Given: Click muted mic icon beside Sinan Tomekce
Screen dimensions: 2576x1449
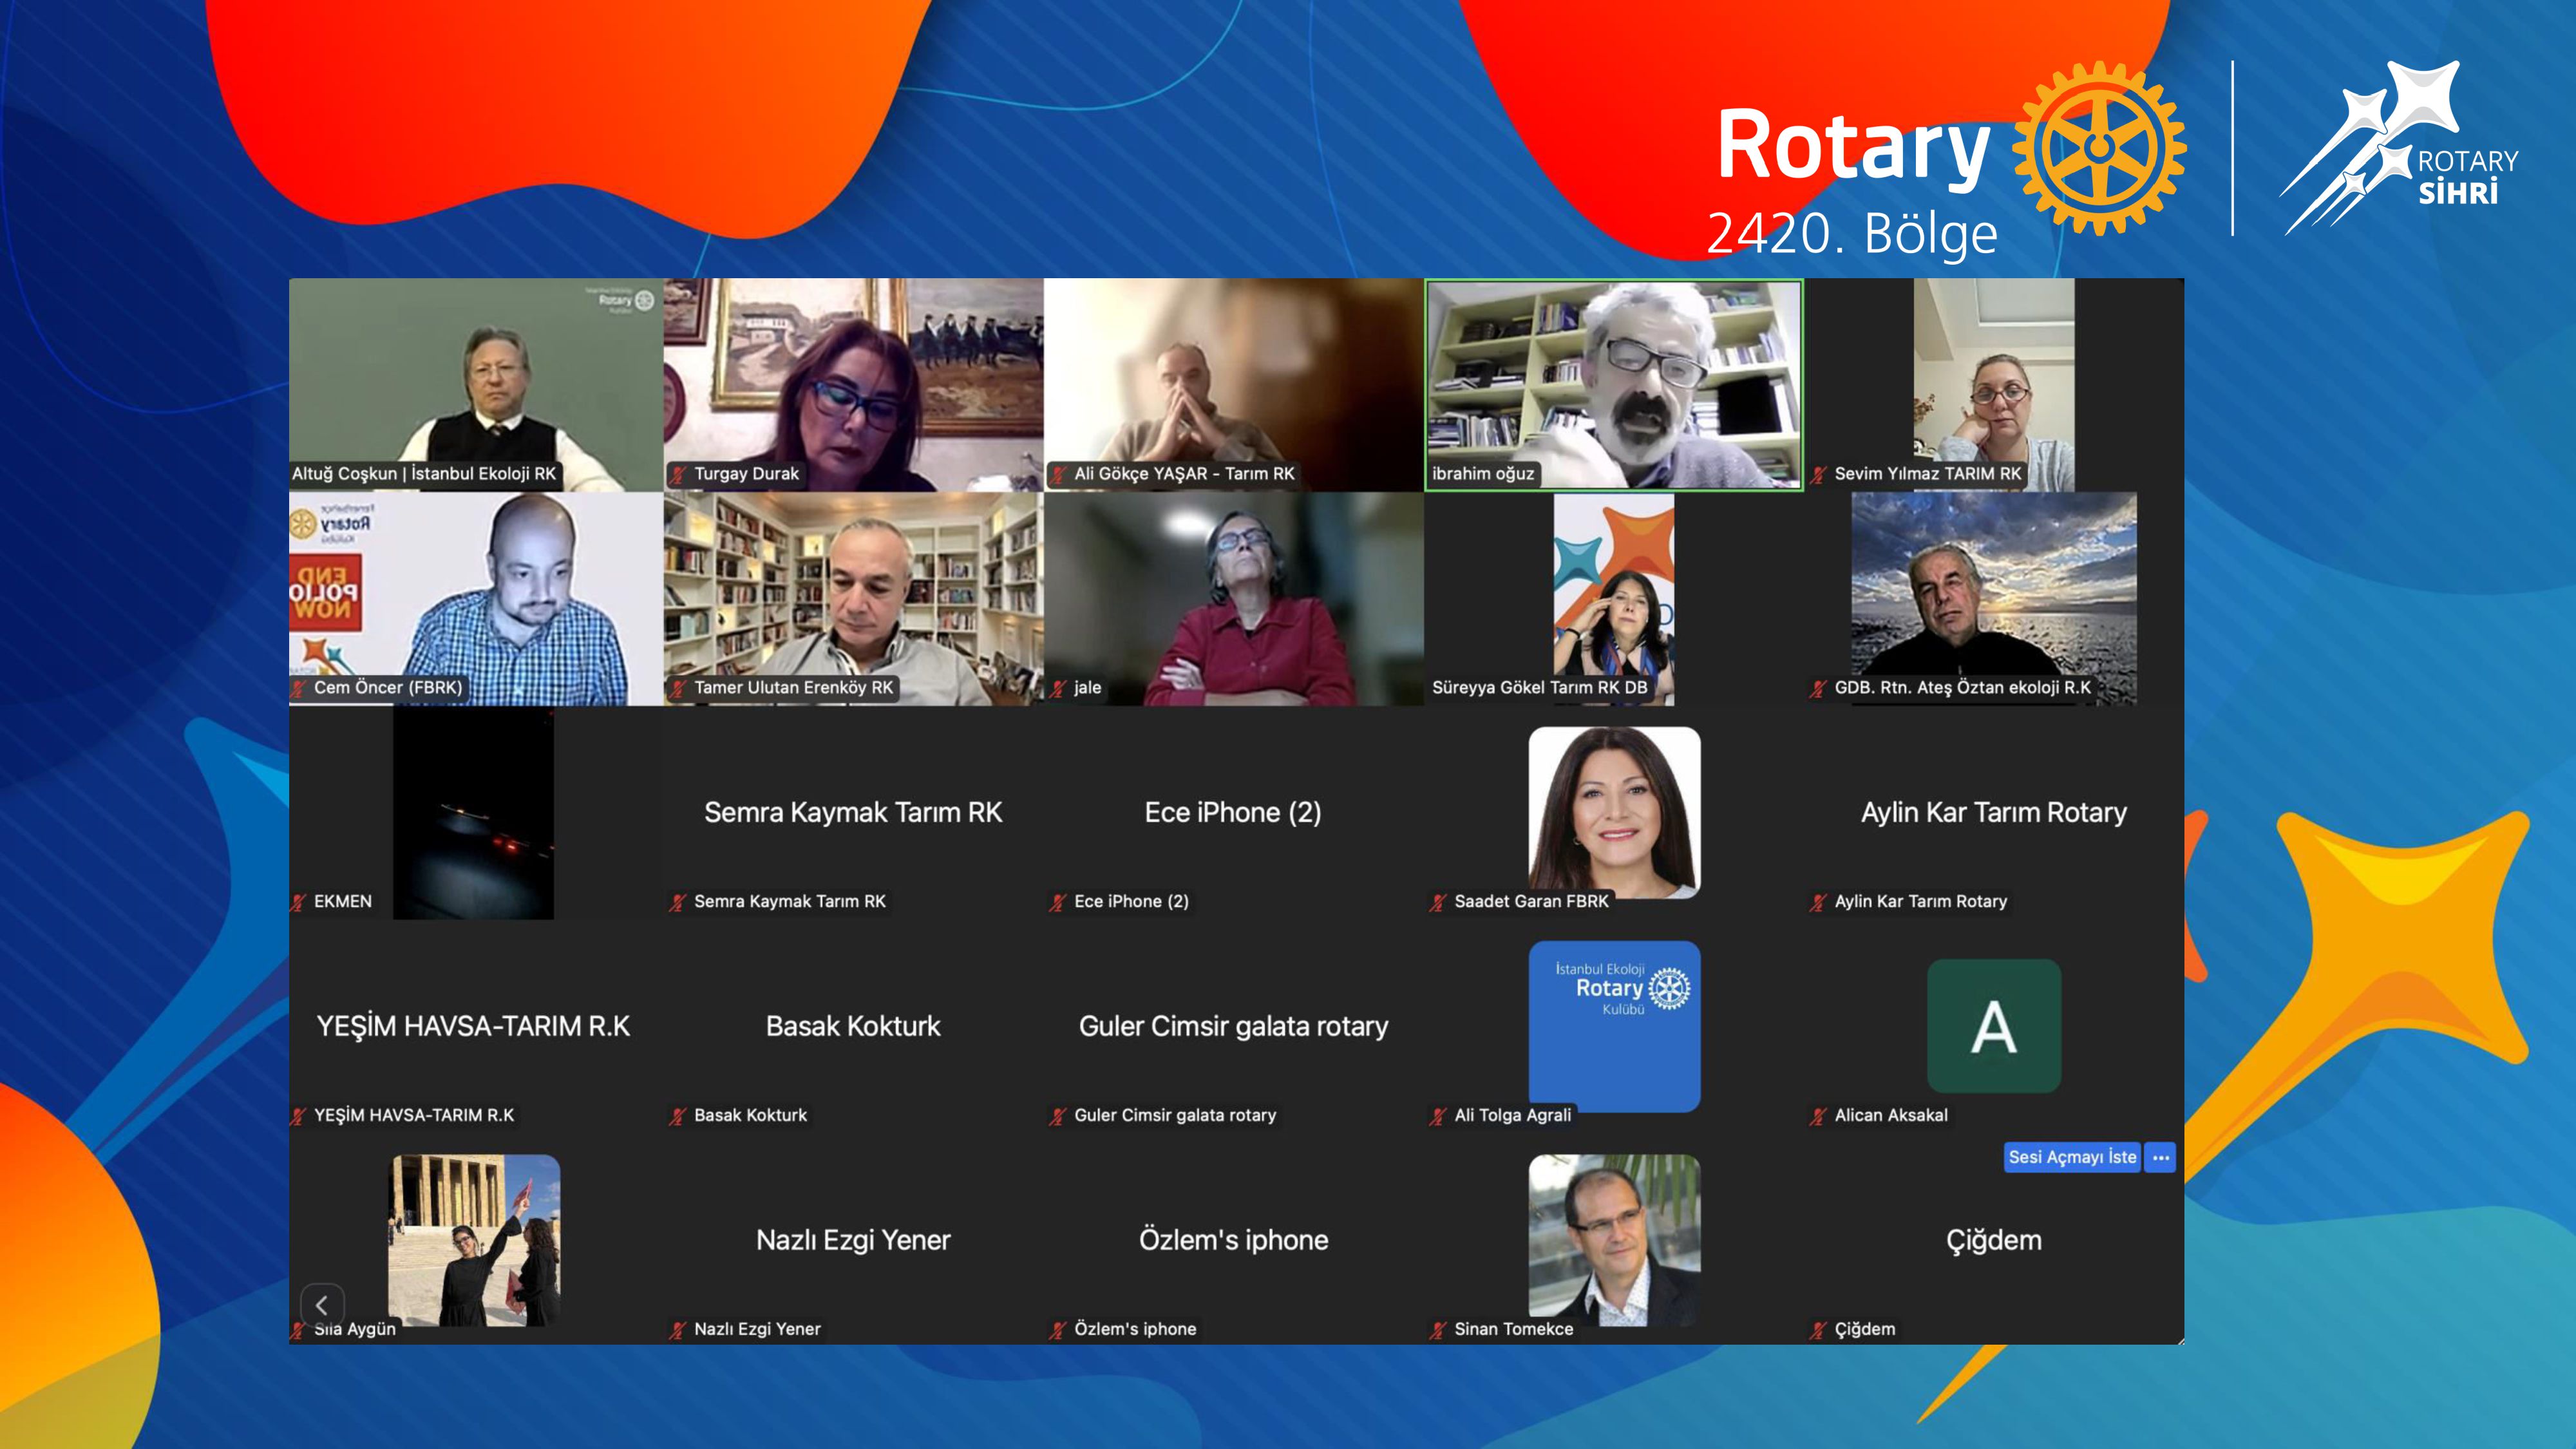Looking at the screenshot, I should coord(1438,1330).
